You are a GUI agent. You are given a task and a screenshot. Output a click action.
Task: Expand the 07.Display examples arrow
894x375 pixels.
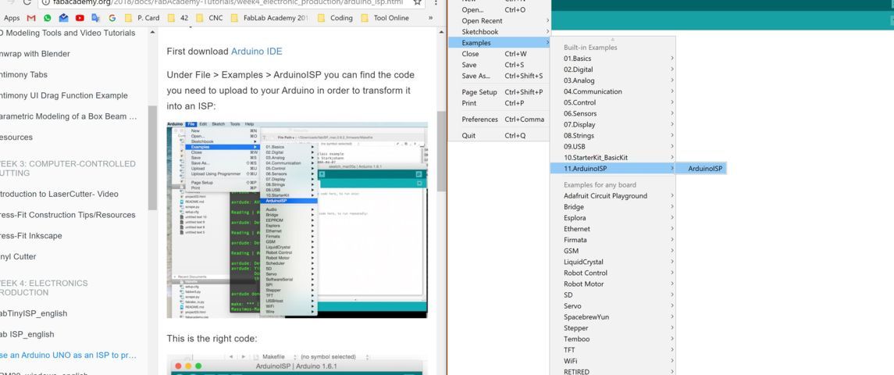click(672, 124)
